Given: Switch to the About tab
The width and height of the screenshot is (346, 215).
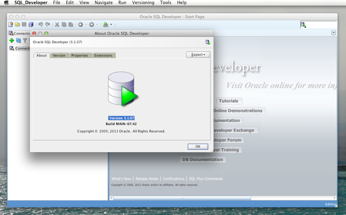Looking at the screenshot, I should (42, 55).
